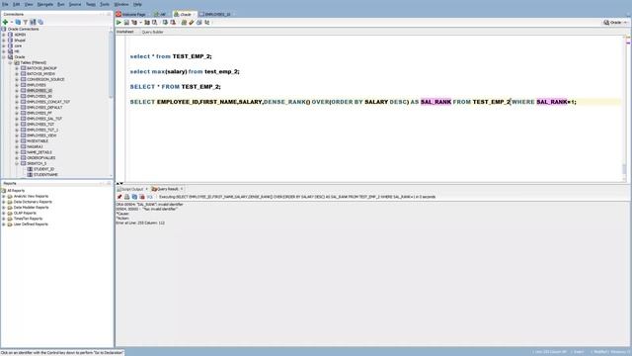The image size is (632, 356).
Task: Click the red delete icon in Query Result toolbar
Action: pos(142,197)
